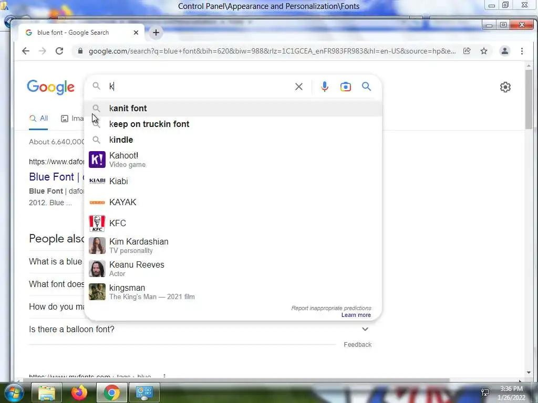
Task: Click the scrollbar down arrow
Action: (529, 373)
